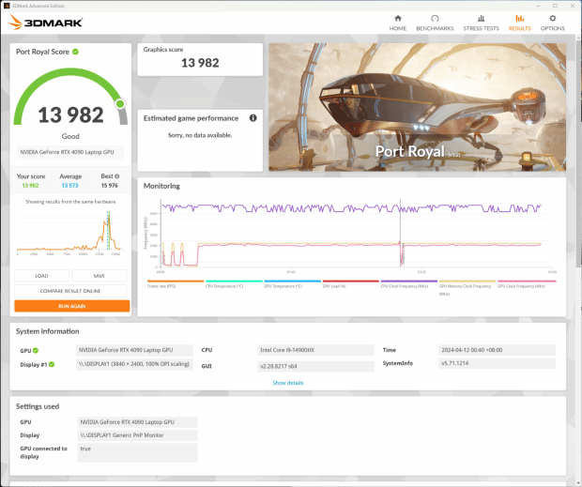The height and width of the screenshot is (487, 582).
Task: Click the Monitoring panel heading
Action: [161, 186]
